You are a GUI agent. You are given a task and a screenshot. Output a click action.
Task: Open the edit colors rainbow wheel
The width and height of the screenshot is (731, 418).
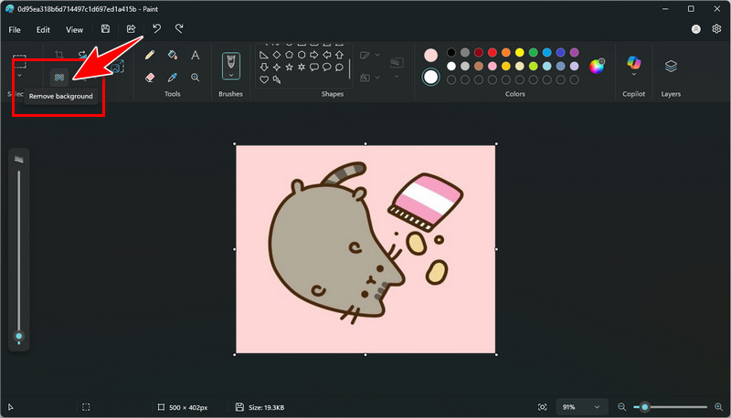coord(597,66)
